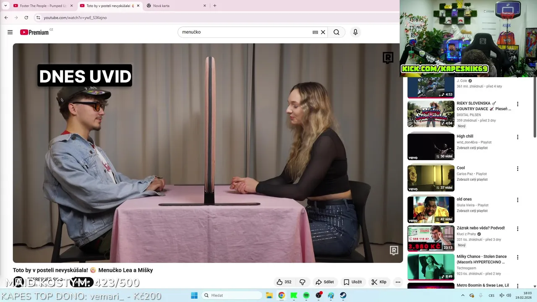Open options for RIEKY SLOVENSKA video

pos(517,104)
